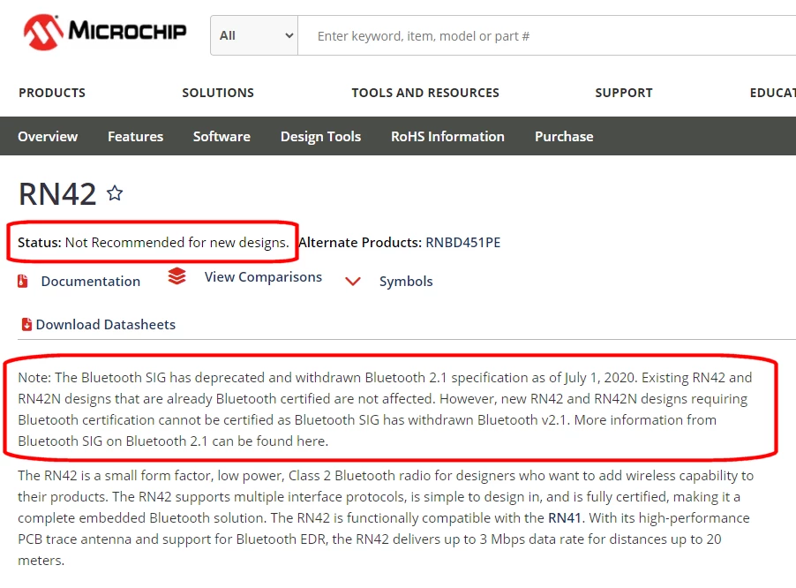796x588 pixels.
Task: Open the Documentation link
Action: pos(91,282)
